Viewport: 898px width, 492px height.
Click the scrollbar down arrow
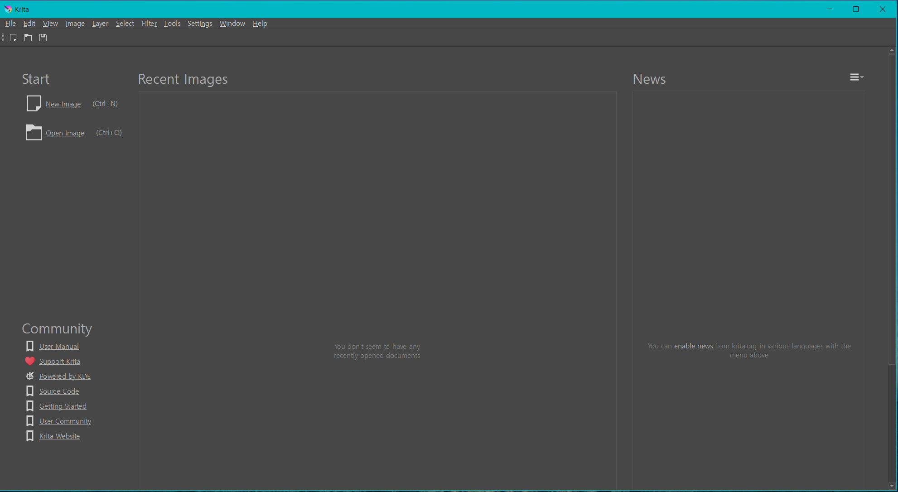point(892,486)
